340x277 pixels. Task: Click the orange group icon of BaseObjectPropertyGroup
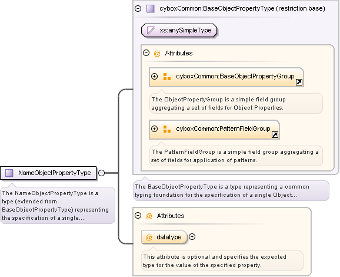tap(166, 77)
